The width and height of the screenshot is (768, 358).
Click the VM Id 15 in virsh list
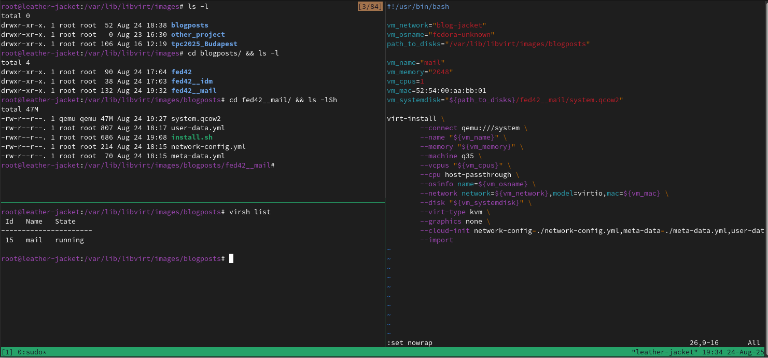click(x=9, y=240)
